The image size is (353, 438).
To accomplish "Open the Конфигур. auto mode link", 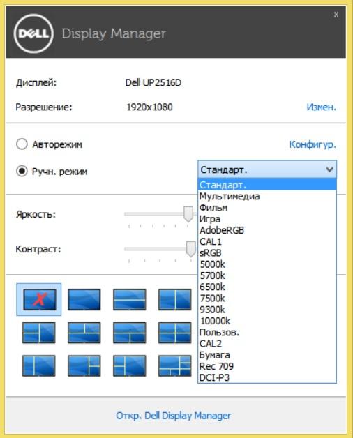I will [x=313, y=144].
